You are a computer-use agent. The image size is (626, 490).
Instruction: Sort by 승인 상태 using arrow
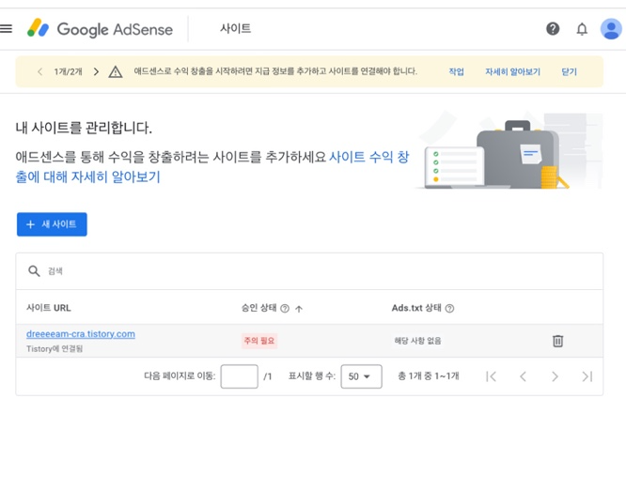pos(299,308)
